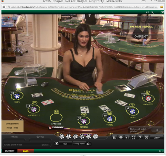Open the chat bubble icon
Screen dimensions: 166x156
pos(121,138)
